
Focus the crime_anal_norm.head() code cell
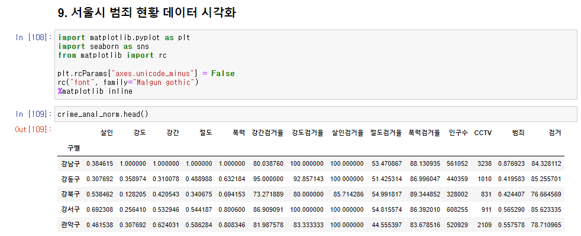[316, 114]
